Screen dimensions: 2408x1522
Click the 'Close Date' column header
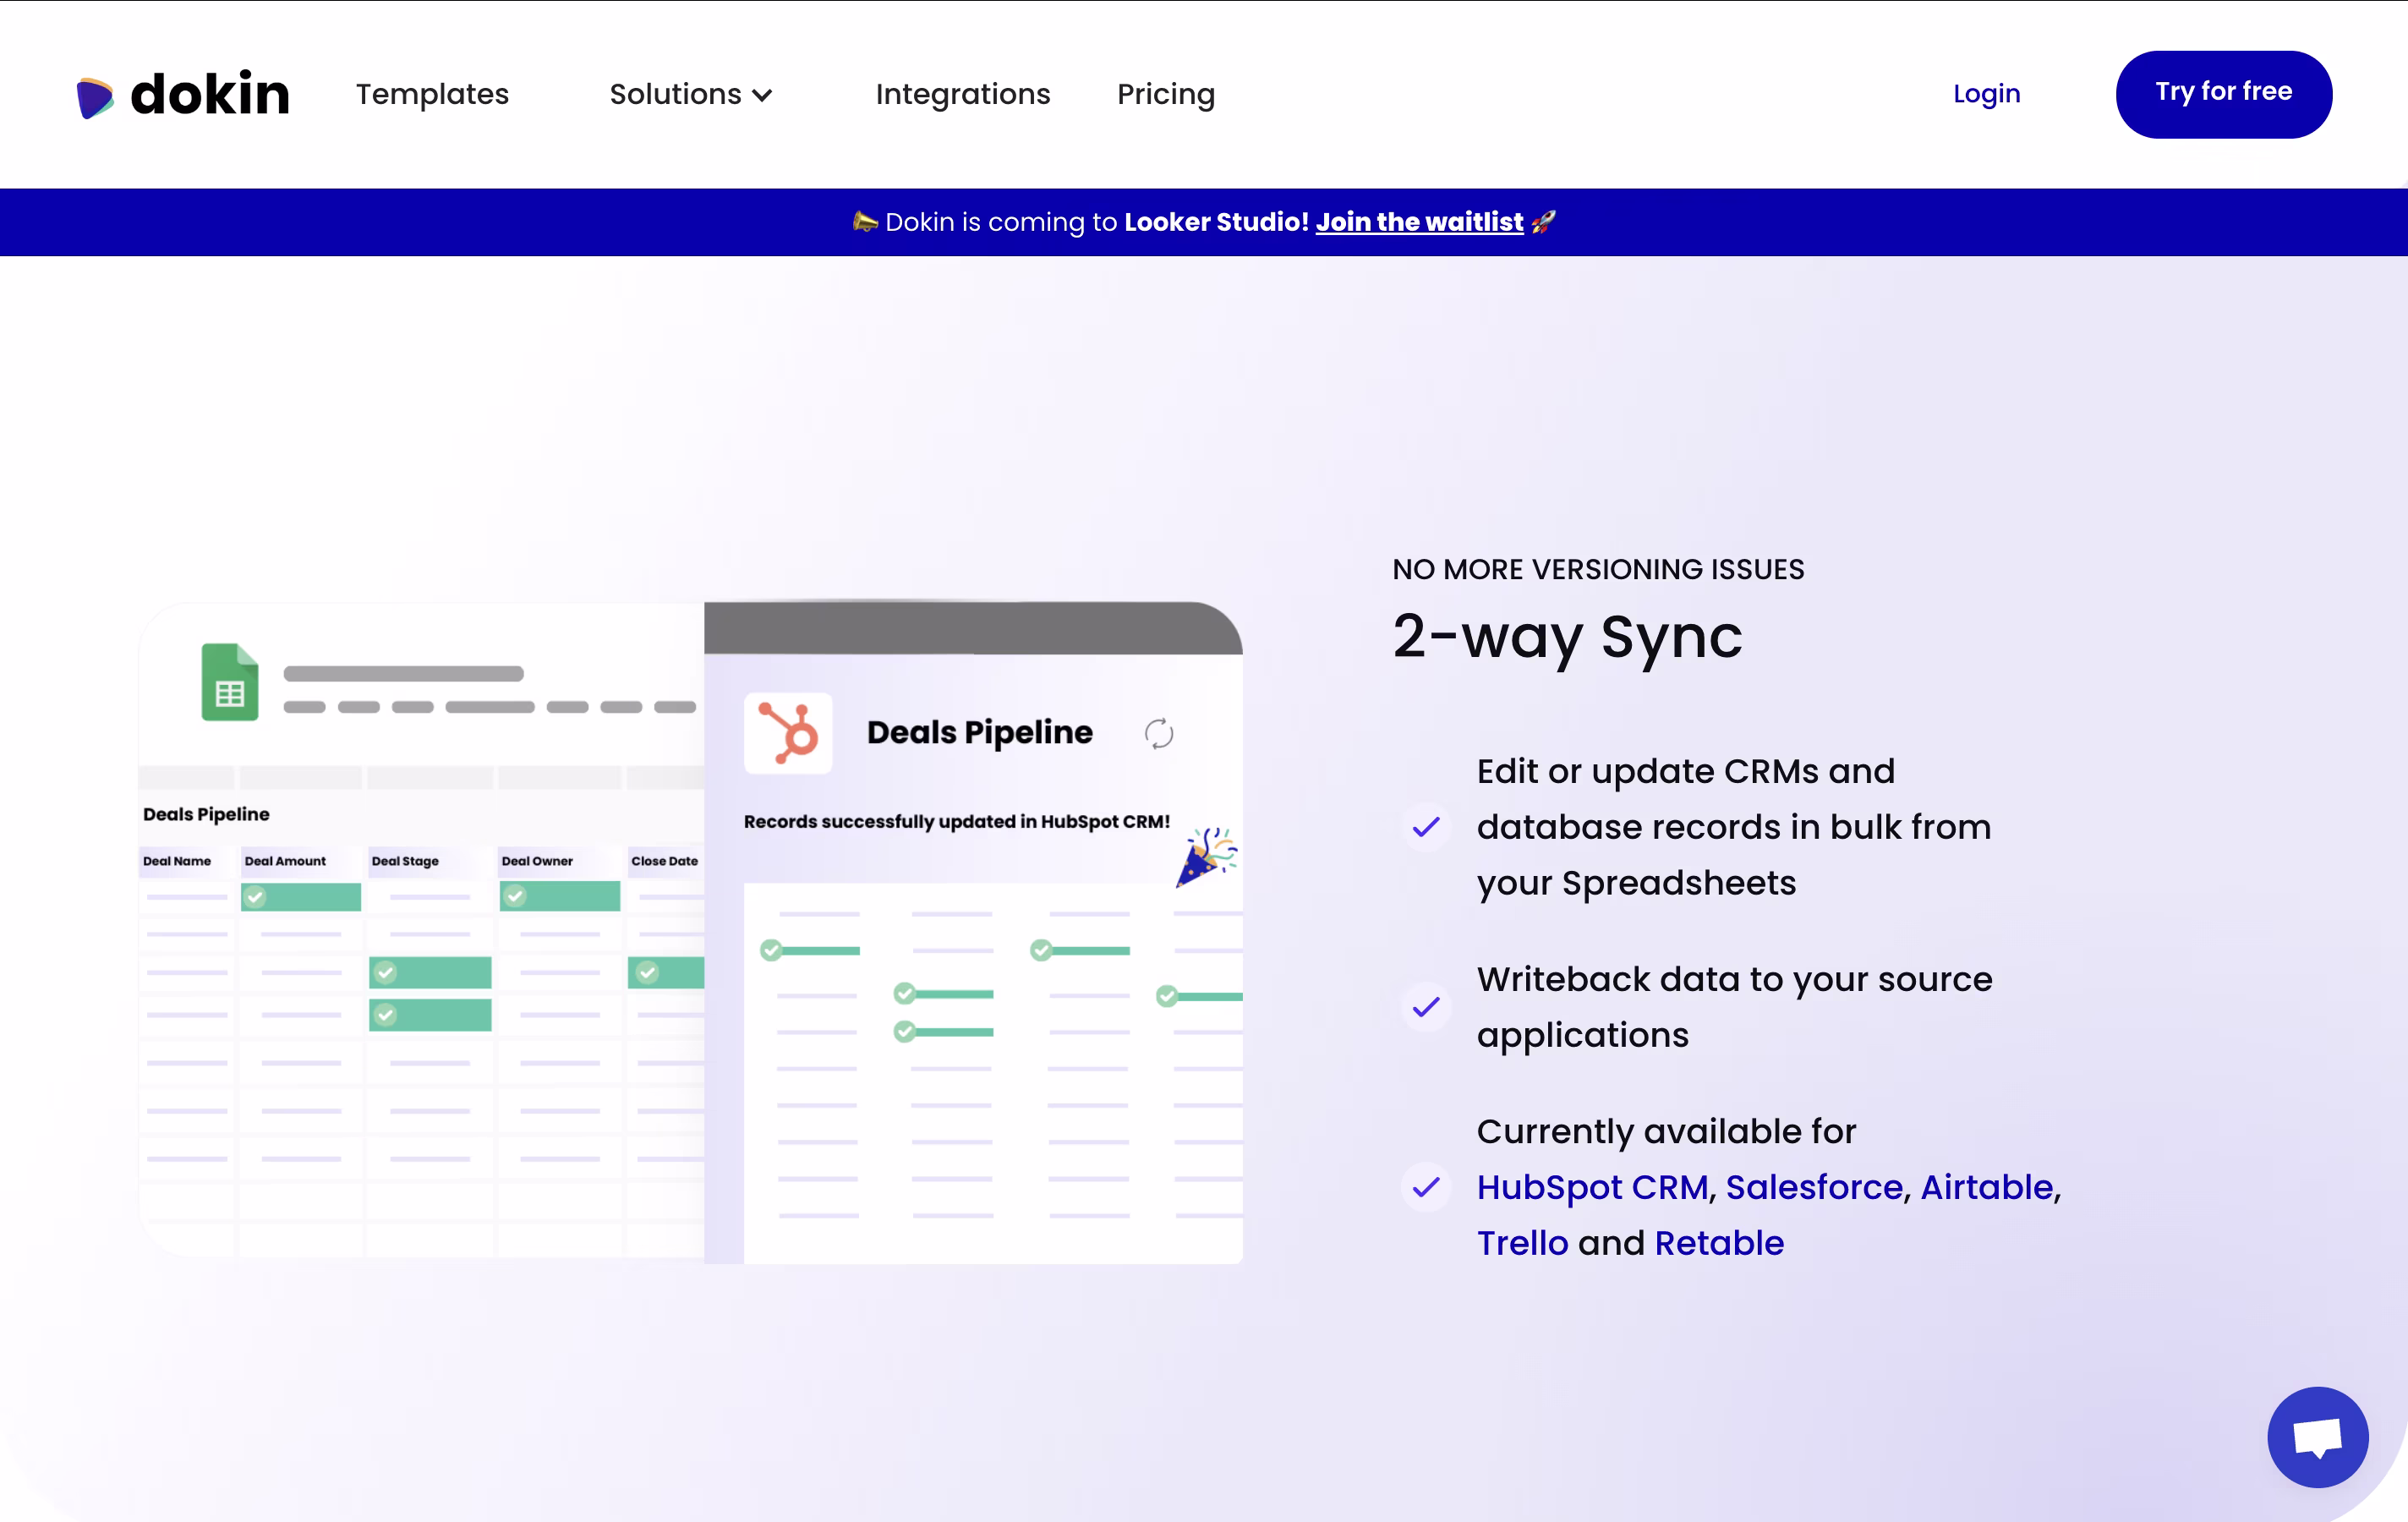click(x=665, y=861)
